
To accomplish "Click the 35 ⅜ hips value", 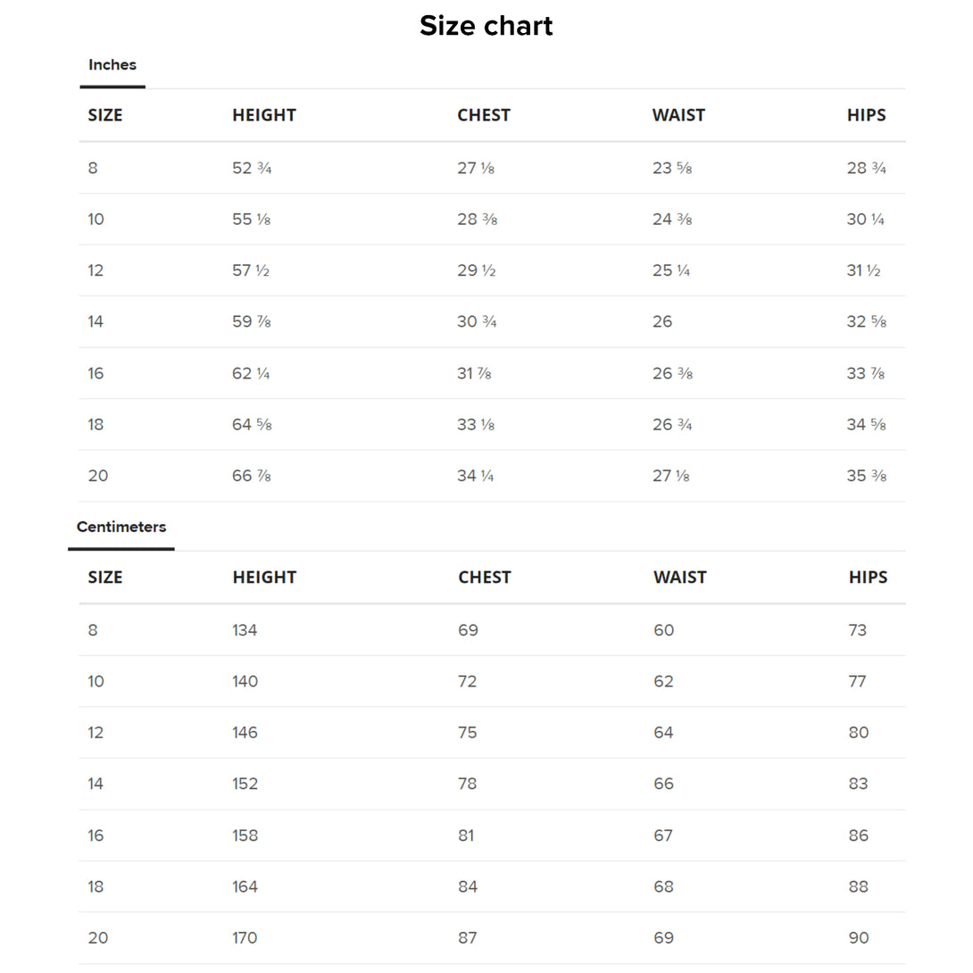I will pos(866,476).
